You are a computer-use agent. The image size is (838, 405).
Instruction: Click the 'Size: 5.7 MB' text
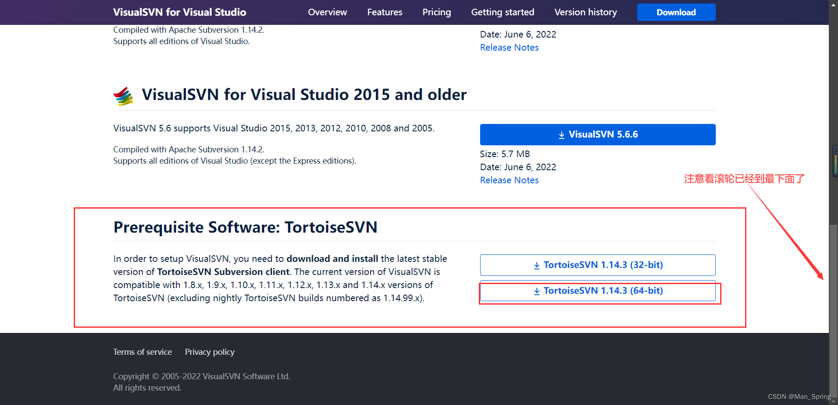tap(505, 154)
